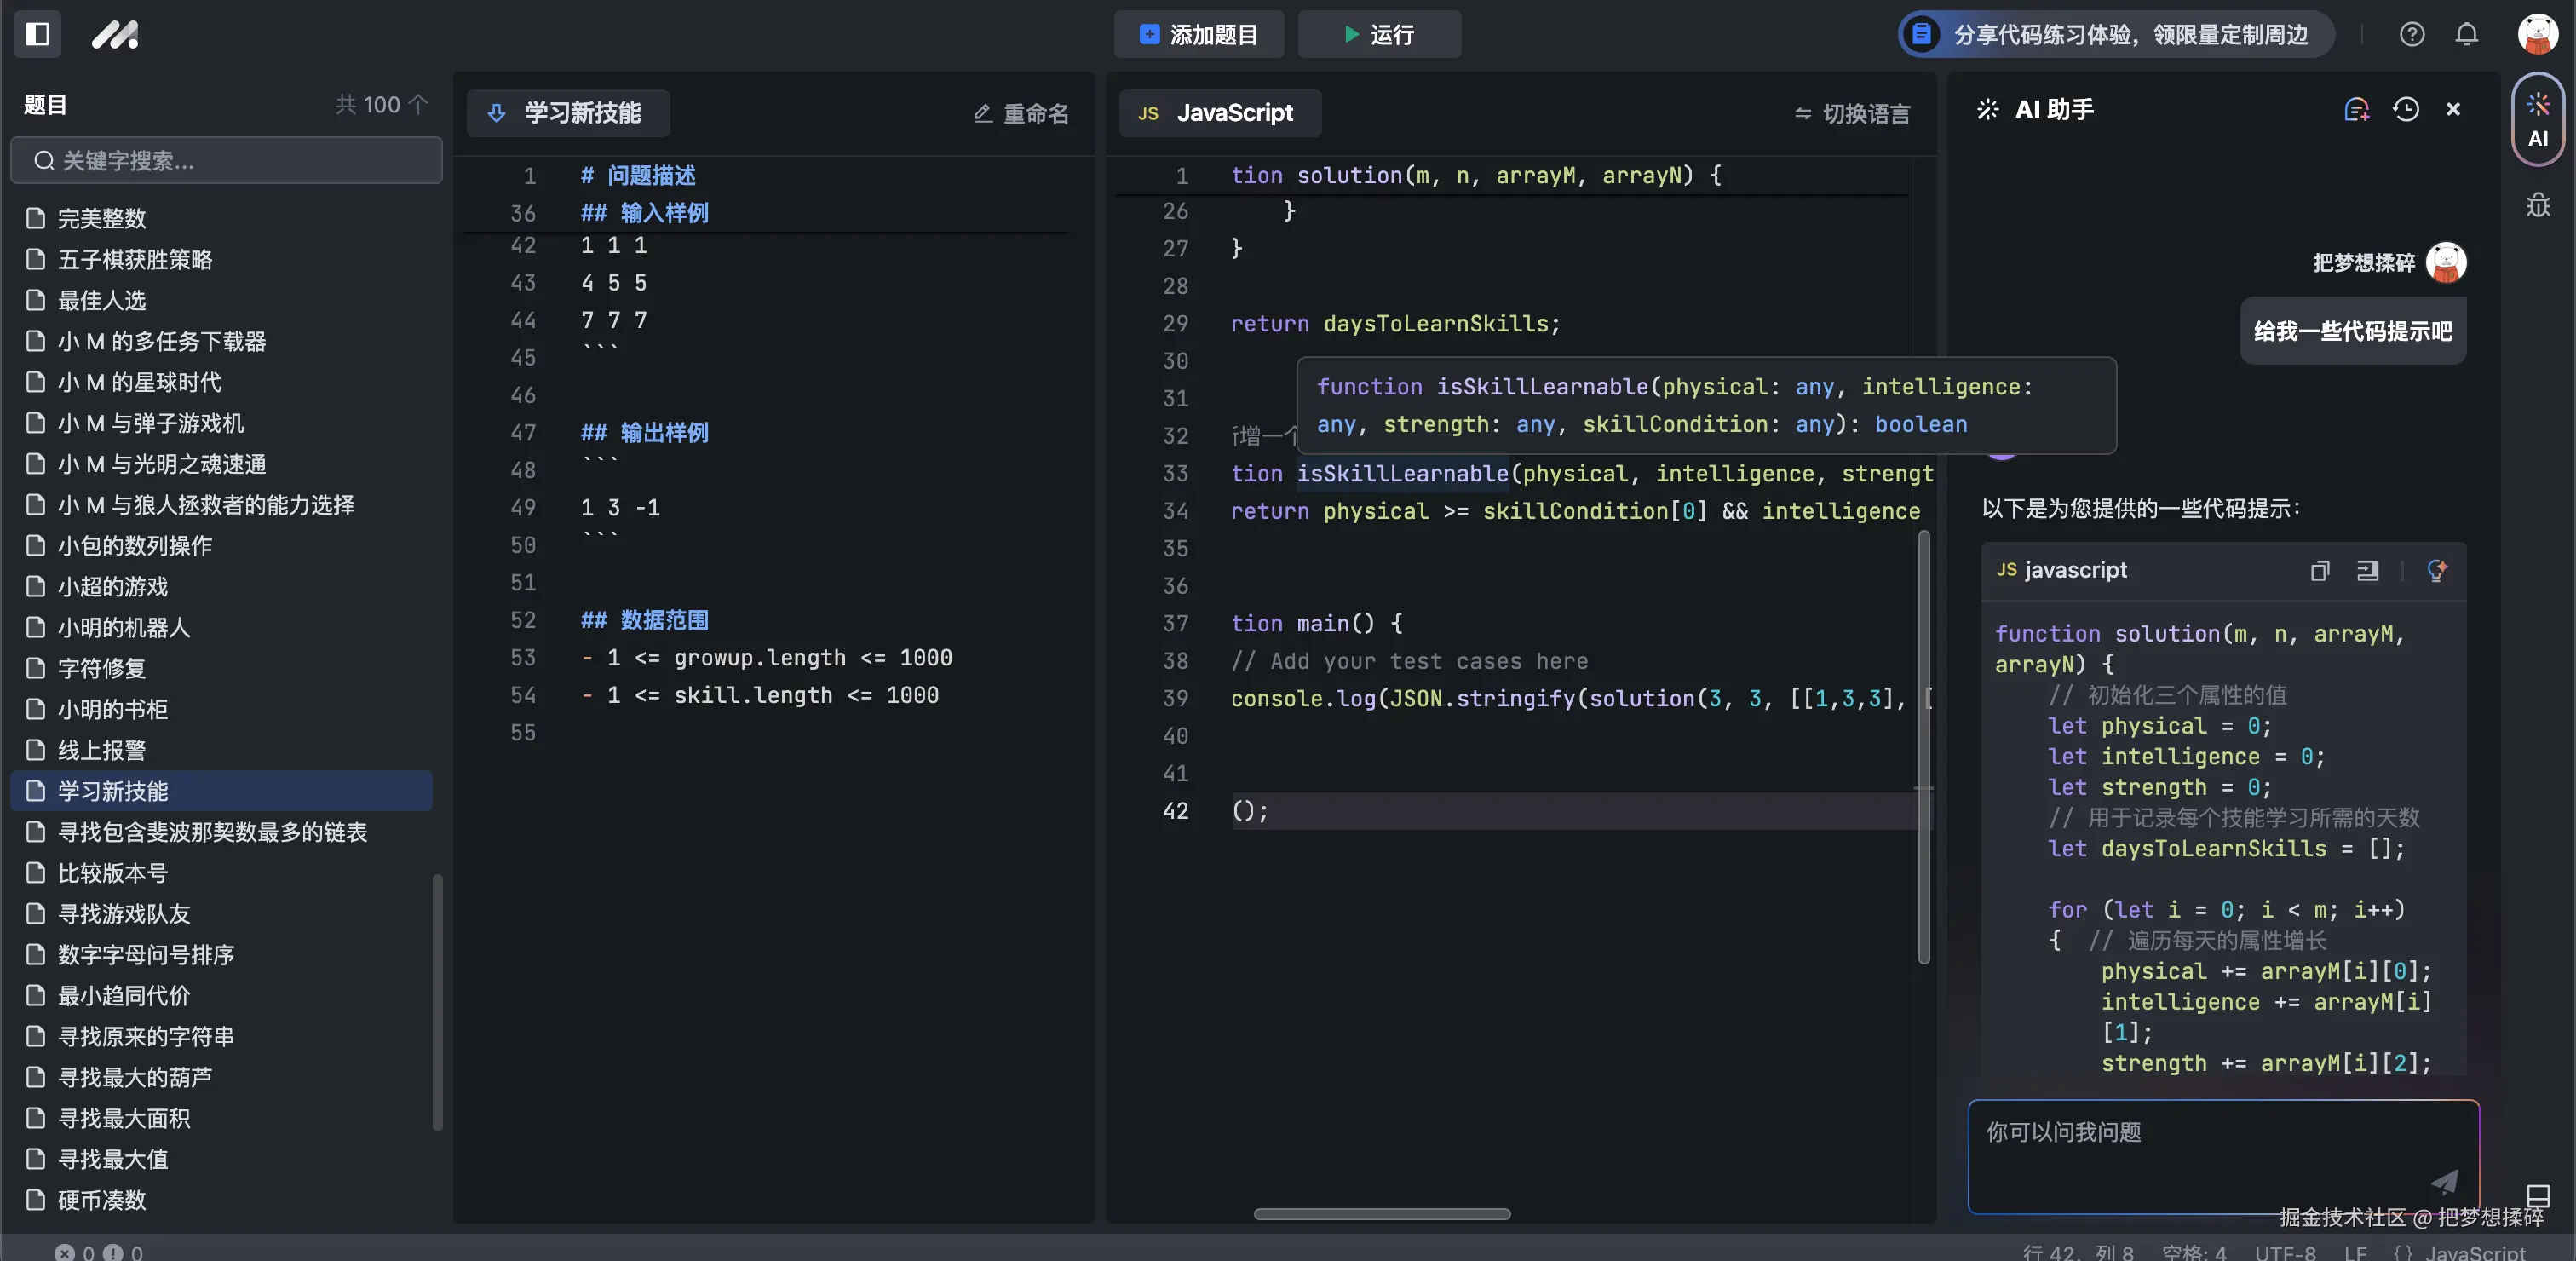Open new chat in AI assistant

tap(2356, 110)
